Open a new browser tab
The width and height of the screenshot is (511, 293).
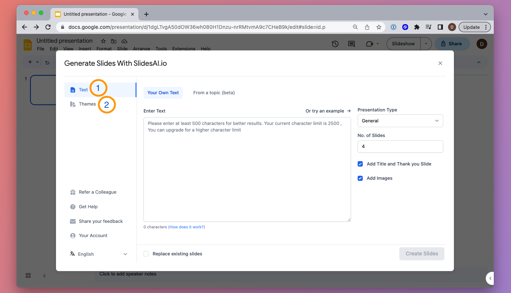(x=146, y=14)
